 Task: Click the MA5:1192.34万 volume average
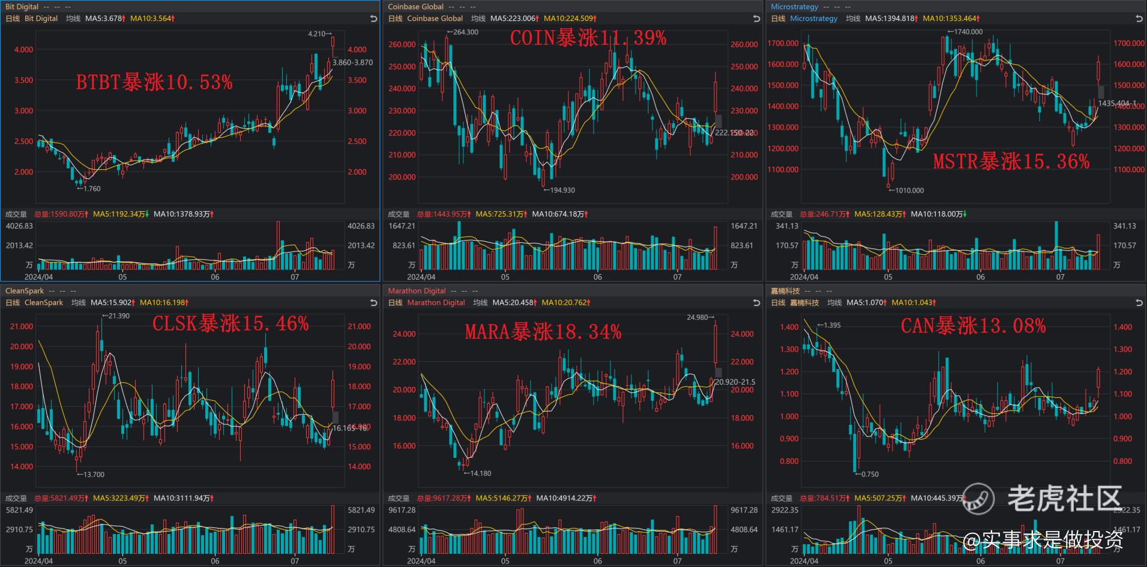pyautogui.click(x=122, y=214)
